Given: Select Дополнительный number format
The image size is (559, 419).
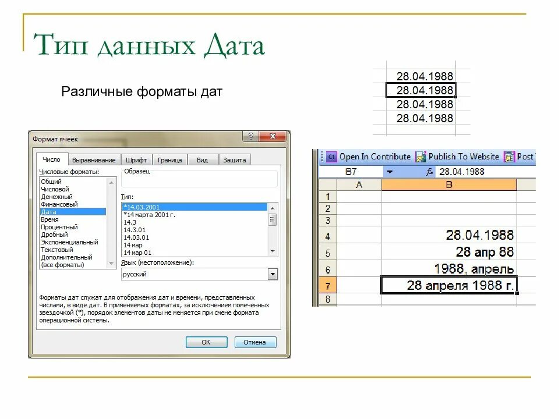Looking at the screenshot, I should (73, 257).
